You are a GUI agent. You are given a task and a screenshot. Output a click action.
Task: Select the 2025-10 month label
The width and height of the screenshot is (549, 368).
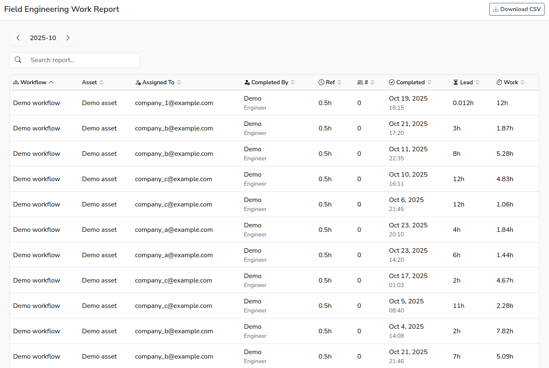point(43,38)
